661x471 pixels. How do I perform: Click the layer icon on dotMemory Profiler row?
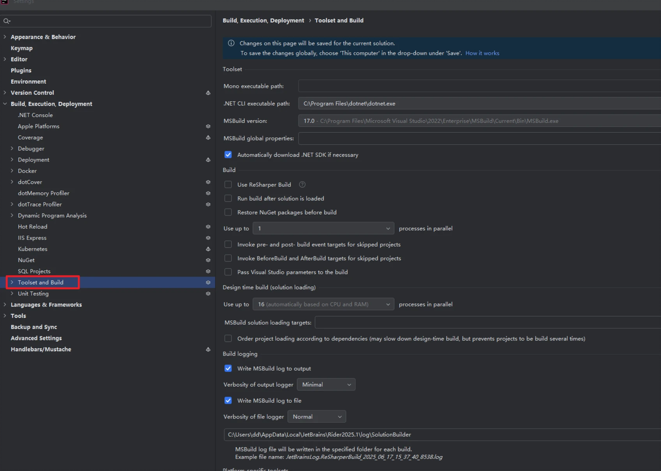208,193
